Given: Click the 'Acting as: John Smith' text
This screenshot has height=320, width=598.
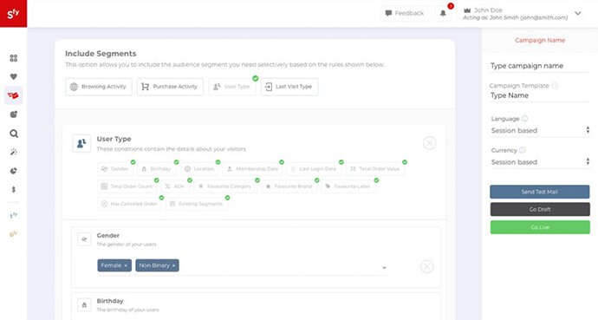Looking at the screenshot, I should pos(515,17).
